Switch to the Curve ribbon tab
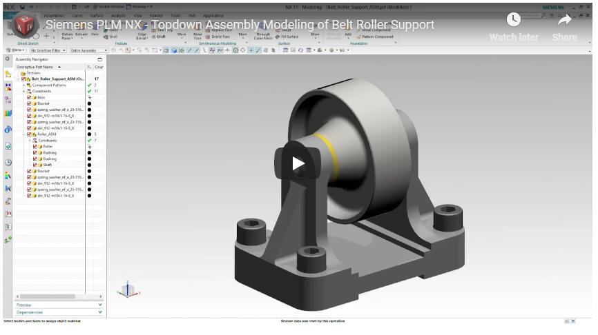The width and height of the screenshot is (598, 335). tap(77, 16)
